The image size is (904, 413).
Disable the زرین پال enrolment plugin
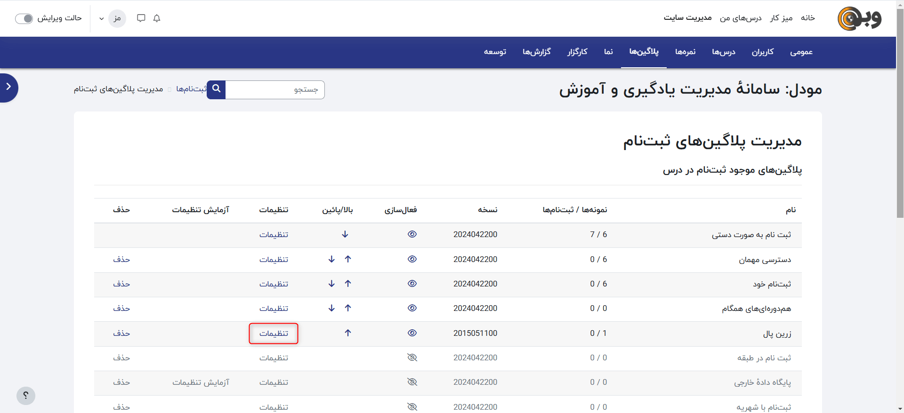[x=412, y=333]
